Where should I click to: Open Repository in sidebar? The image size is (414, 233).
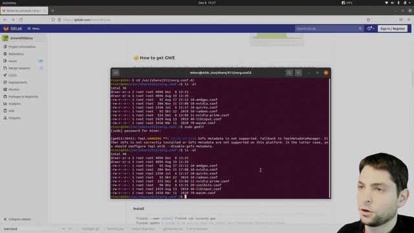click(16, 54)
